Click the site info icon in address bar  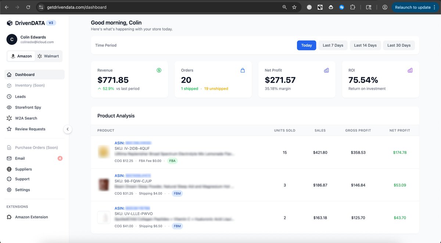click(41, 7)
